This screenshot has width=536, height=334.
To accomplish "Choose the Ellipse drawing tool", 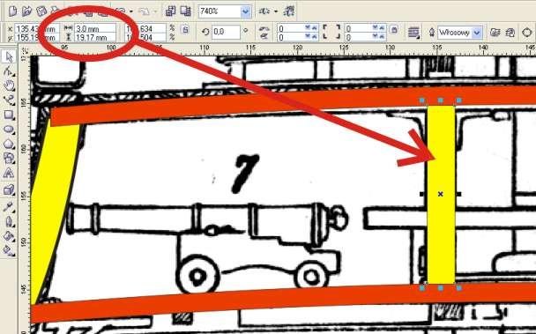I will 9,130.
